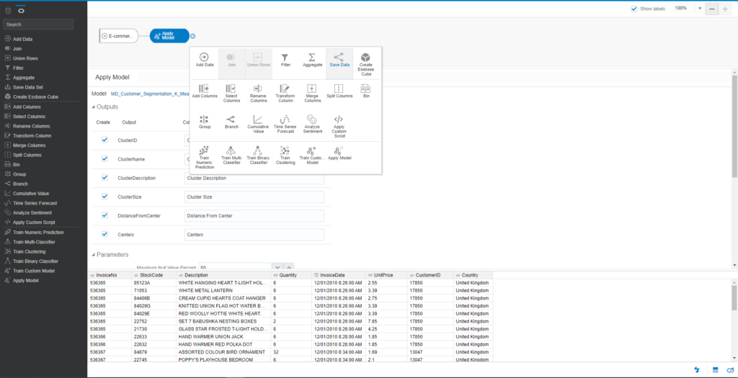738x378 pixels.
Task: Collapse the Parameters section
Action: pyautogui.click(x=93, y=255)
